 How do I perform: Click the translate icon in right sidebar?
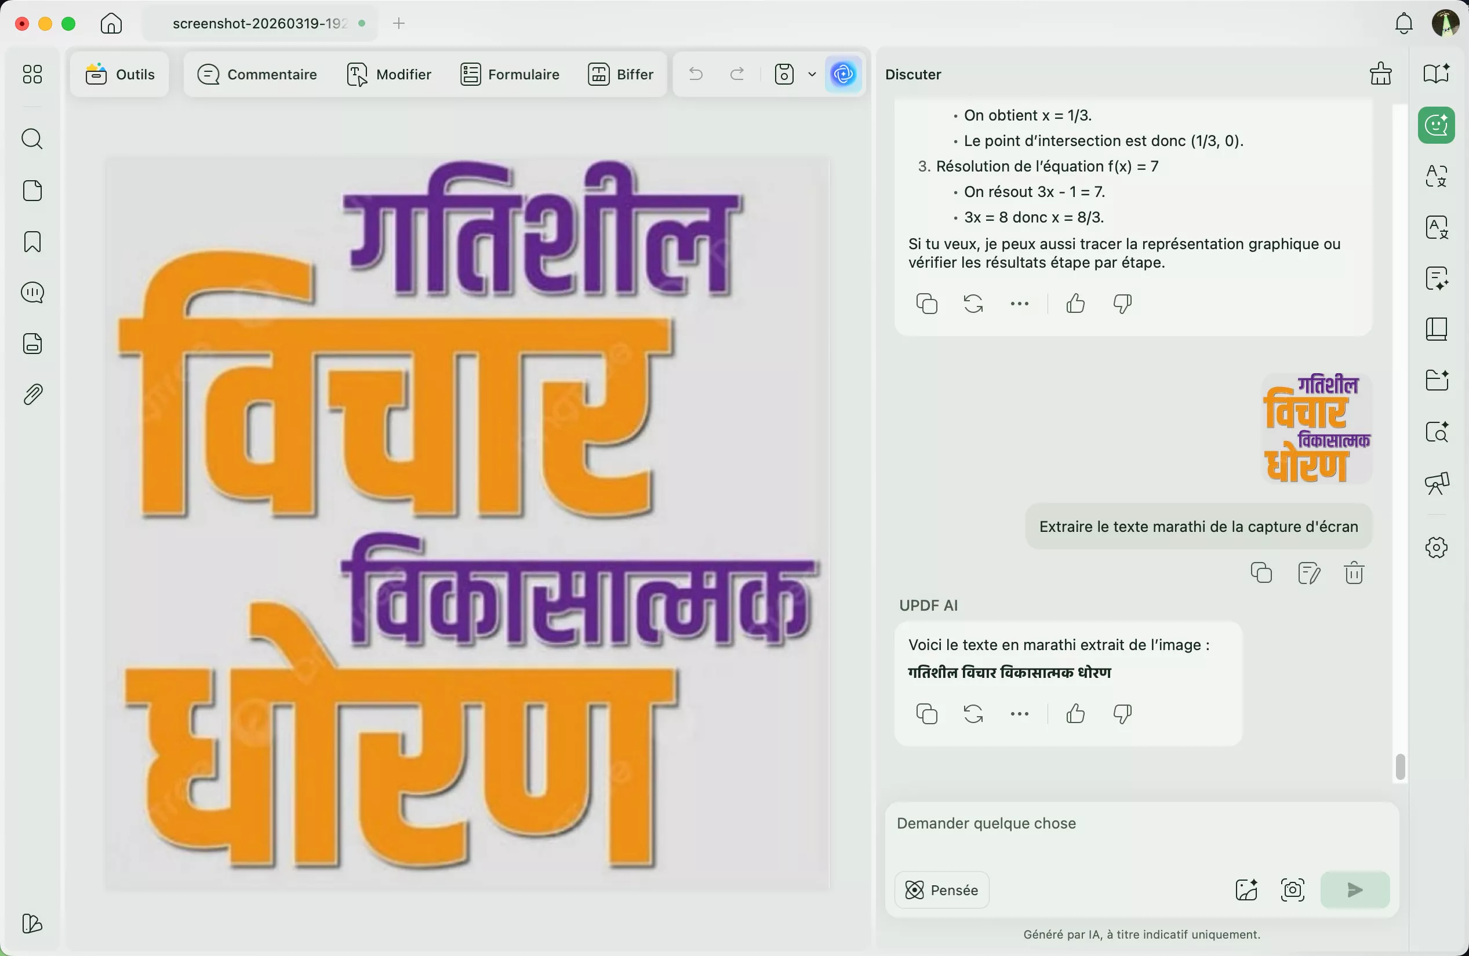click(1437, 176)
